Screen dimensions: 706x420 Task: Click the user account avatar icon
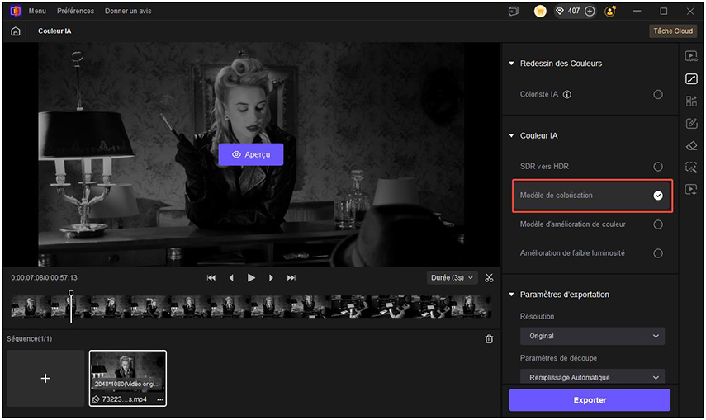click(x=610, y=12)
